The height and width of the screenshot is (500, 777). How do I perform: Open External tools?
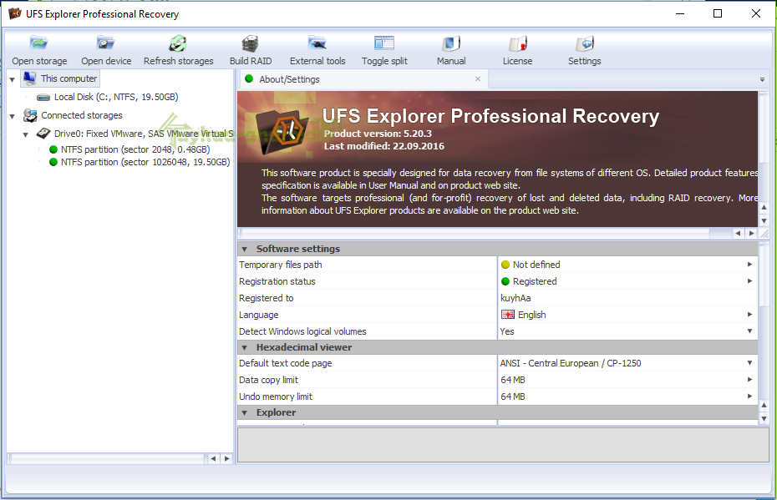[317, 50]
